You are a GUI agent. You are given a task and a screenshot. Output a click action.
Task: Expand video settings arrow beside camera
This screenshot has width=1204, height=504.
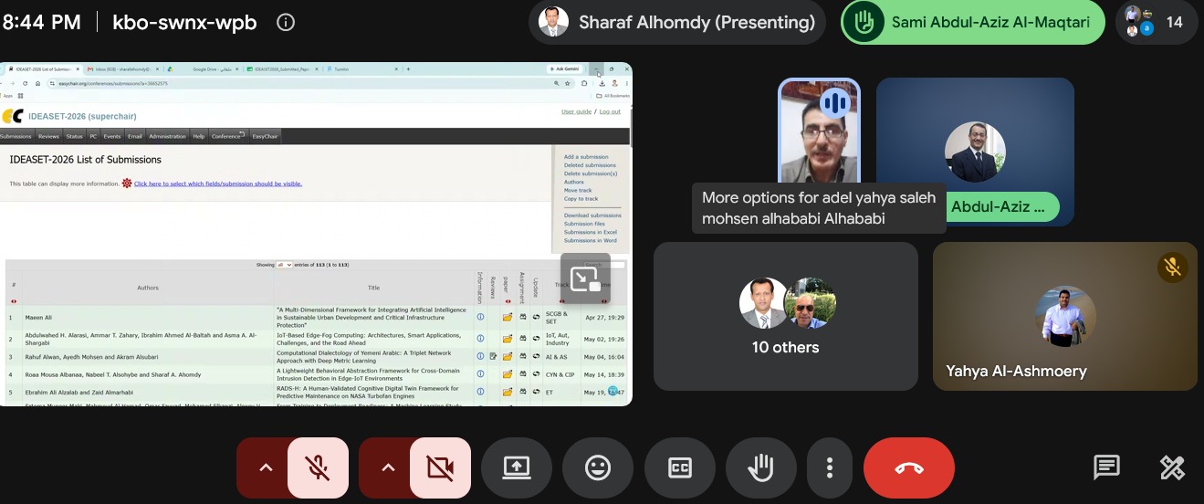[388, 467]
